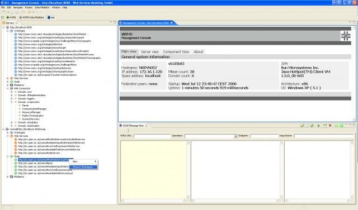
Task: Switch to the WSML perspective
Action: click(x=11, y=17)
